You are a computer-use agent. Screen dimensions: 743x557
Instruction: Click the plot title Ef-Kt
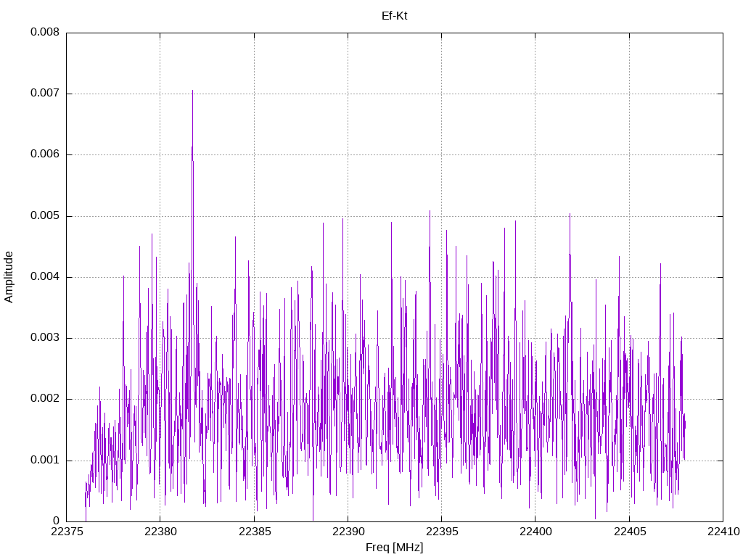click(x=394, y=15)
